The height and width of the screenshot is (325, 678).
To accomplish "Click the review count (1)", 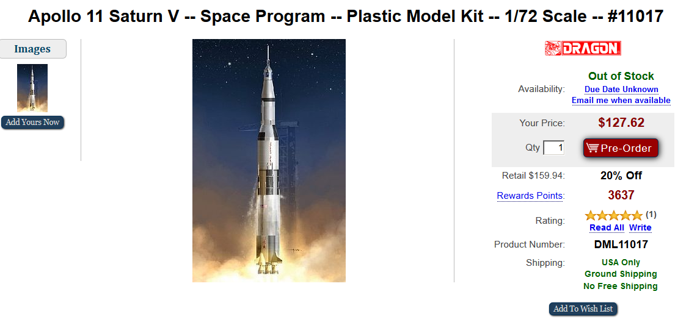I will click(651, 214).
